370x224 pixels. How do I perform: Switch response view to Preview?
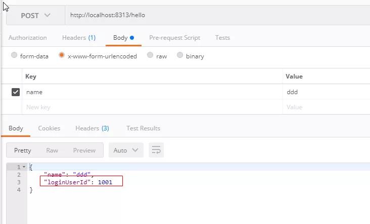[84, 151]
